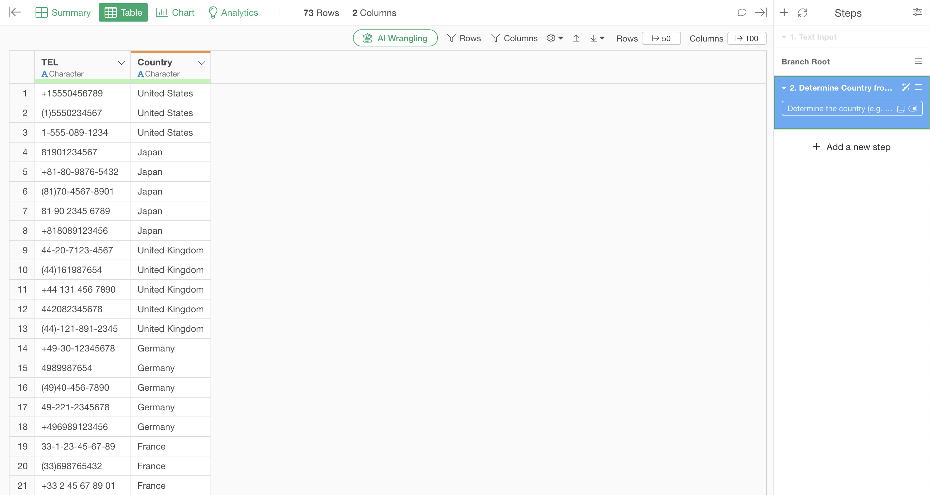Open the Analytics tab
This screenshot has height=495, width=930.
point(233,13)
